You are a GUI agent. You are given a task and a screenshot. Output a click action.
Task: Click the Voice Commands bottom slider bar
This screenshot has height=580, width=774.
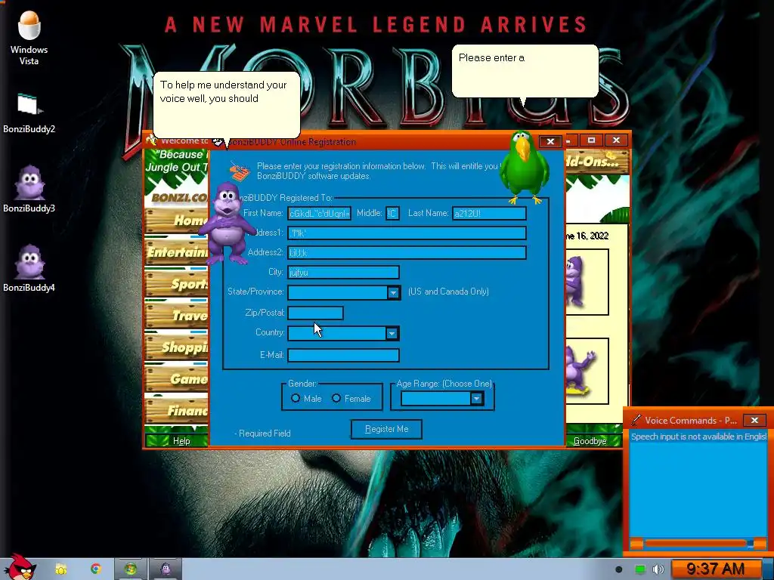click(x=698, y=544)
